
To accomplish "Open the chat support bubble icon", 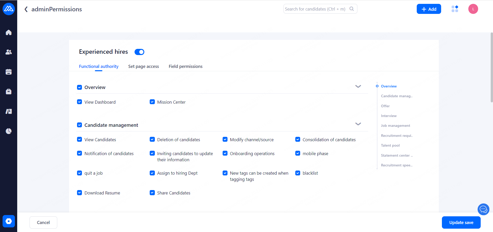I will point(483,209).
